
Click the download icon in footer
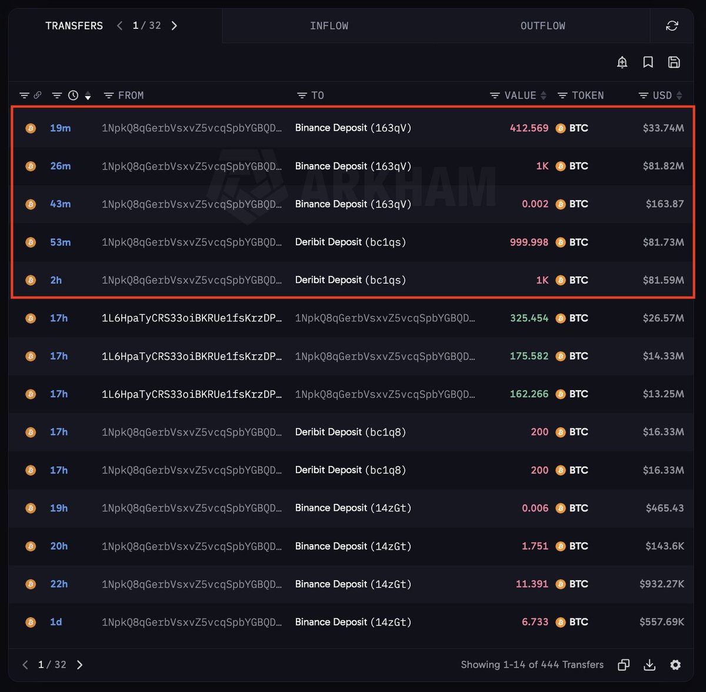click(650, 665)
